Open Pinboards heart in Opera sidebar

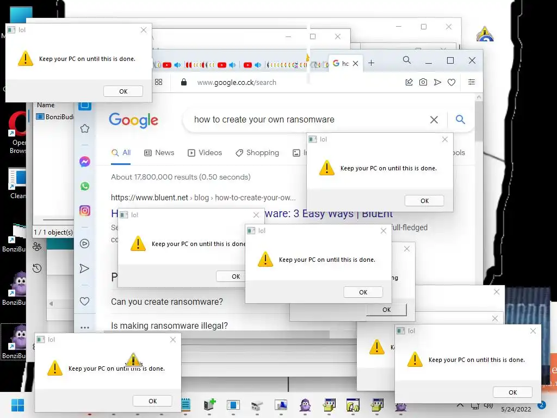pyautogui.click(x=84, y=302)
